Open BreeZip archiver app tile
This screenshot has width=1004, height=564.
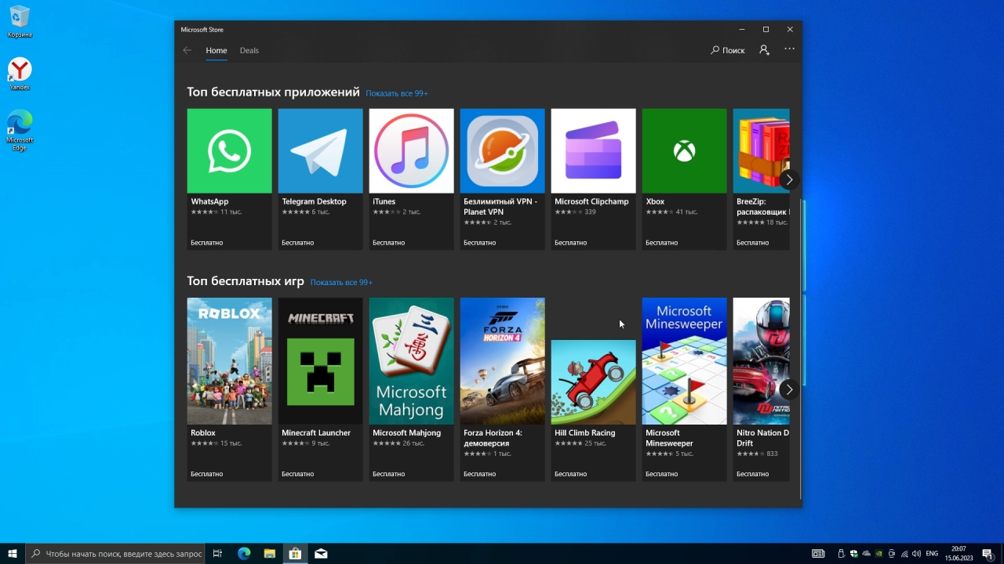[761, 179]
